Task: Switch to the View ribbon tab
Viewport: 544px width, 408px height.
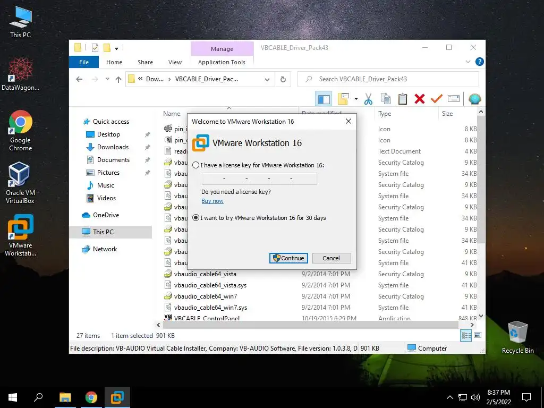Action: (x=175, y=62)
